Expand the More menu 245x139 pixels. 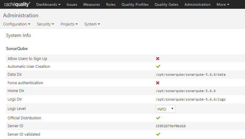coord(223,5)
